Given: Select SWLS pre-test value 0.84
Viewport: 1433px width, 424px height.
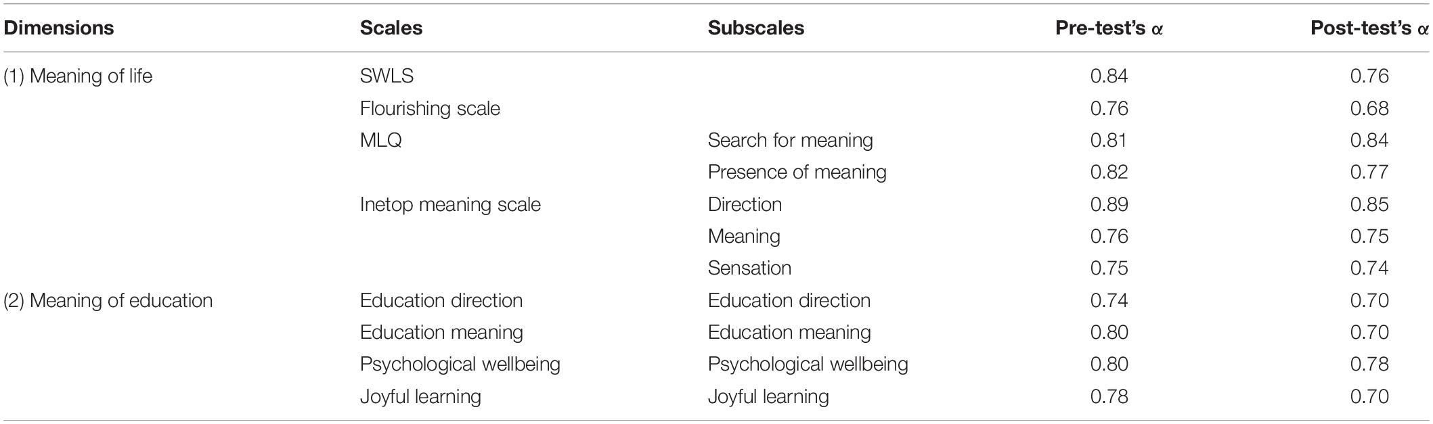Looking at the screenshot, I should click(1109, 76).
